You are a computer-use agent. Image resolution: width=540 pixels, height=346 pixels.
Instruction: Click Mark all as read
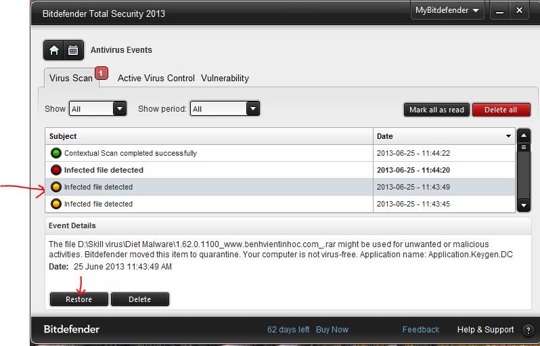click(x=436, y=110)
